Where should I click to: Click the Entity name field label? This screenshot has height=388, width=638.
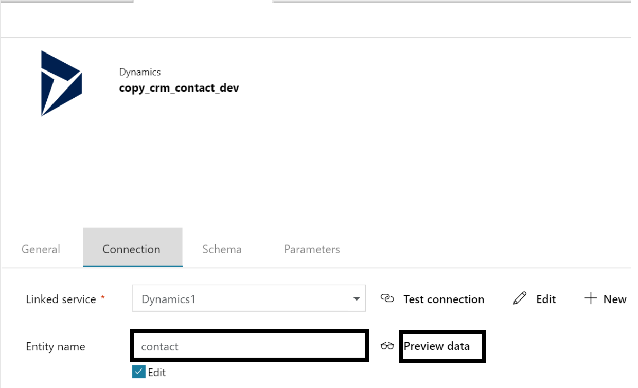point(56,347)
